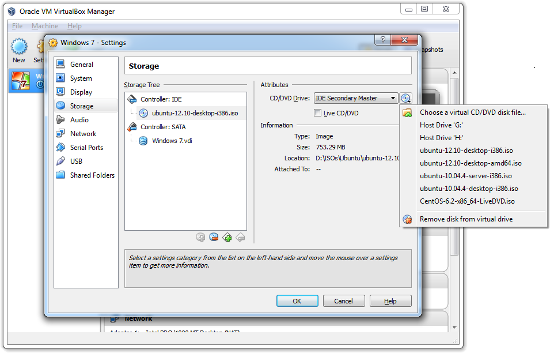
Task: Select CentOS-6.2-x86_64-LiveDVD.iso menu entry
Action: tap(467, 201)
